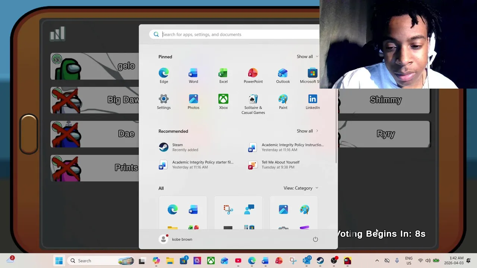Viewport: 477px width, 268px height.
Task: Click the Windows Start button
Action: pyautogui.click(x=59, y=261)
